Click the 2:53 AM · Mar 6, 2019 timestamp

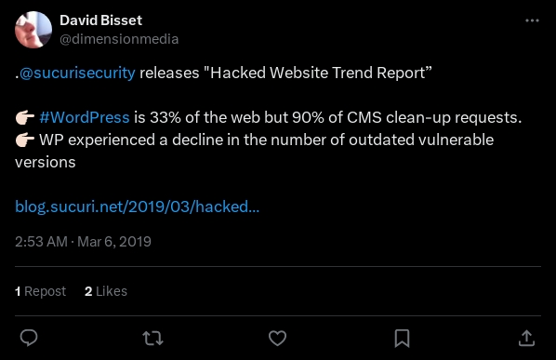pos(83,242)
